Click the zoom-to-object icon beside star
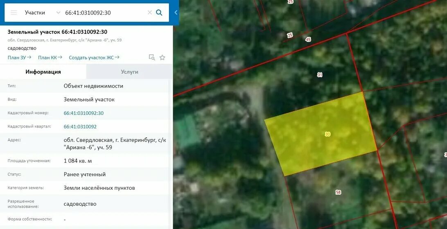This screenshot has width=447, height=229. coord(152,58)
